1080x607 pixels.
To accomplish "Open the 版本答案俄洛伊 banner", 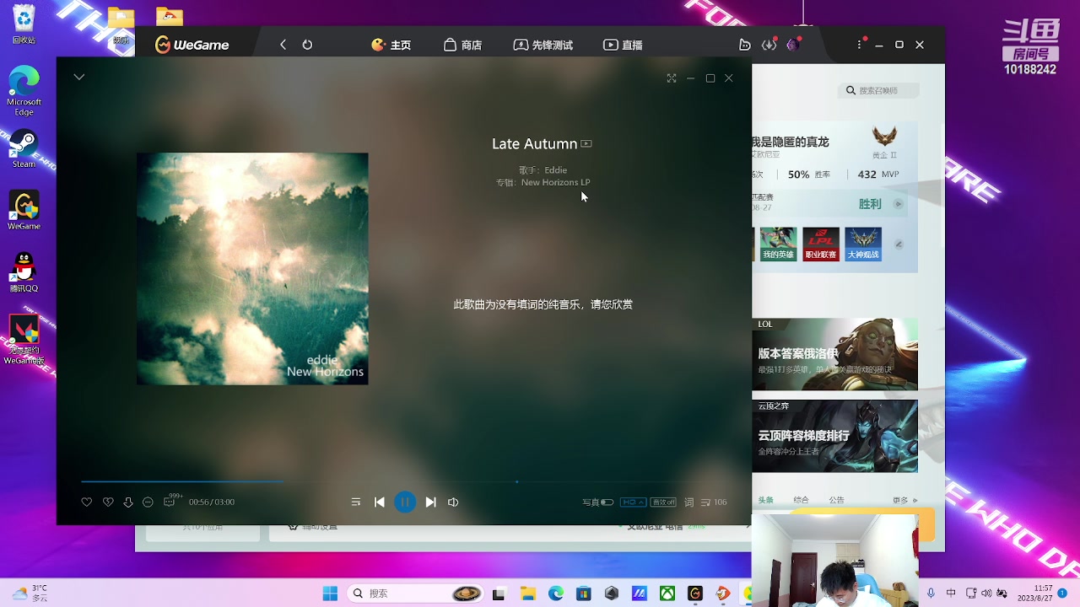I will click(834, 354).
